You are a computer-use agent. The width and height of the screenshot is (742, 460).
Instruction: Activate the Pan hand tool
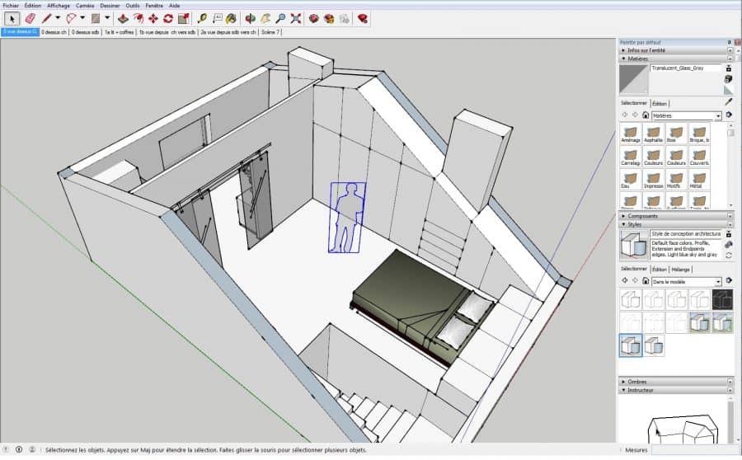265,18
